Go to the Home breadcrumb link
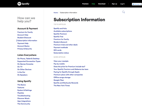The height and width of the screenshot is (106, 142). (x=56, y=13)
